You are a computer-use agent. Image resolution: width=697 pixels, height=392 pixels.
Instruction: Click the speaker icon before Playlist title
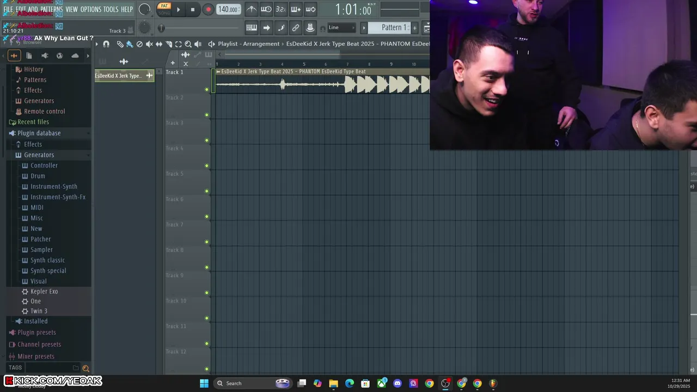[211, 44]
